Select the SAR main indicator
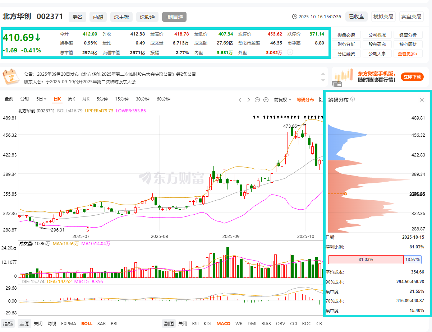Screen dimensions: 432x332 click(102, 323)
